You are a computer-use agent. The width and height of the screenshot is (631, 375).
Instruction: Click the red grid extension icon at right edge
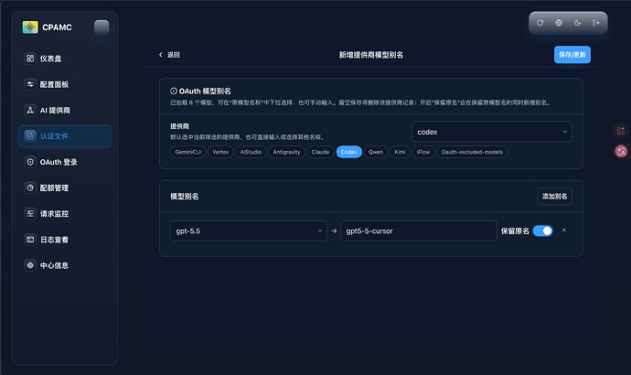621,131
